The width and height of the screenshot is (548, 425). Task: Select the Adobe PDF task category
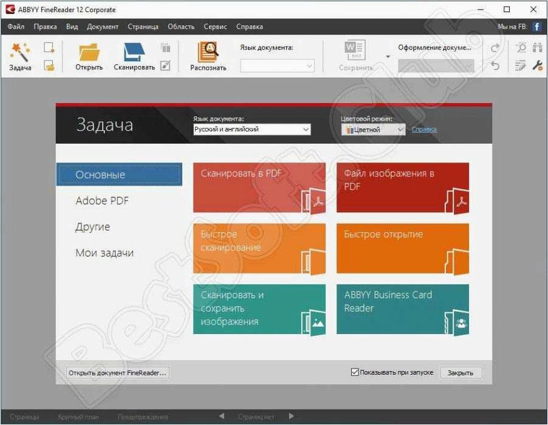click(x=102, y=201)
